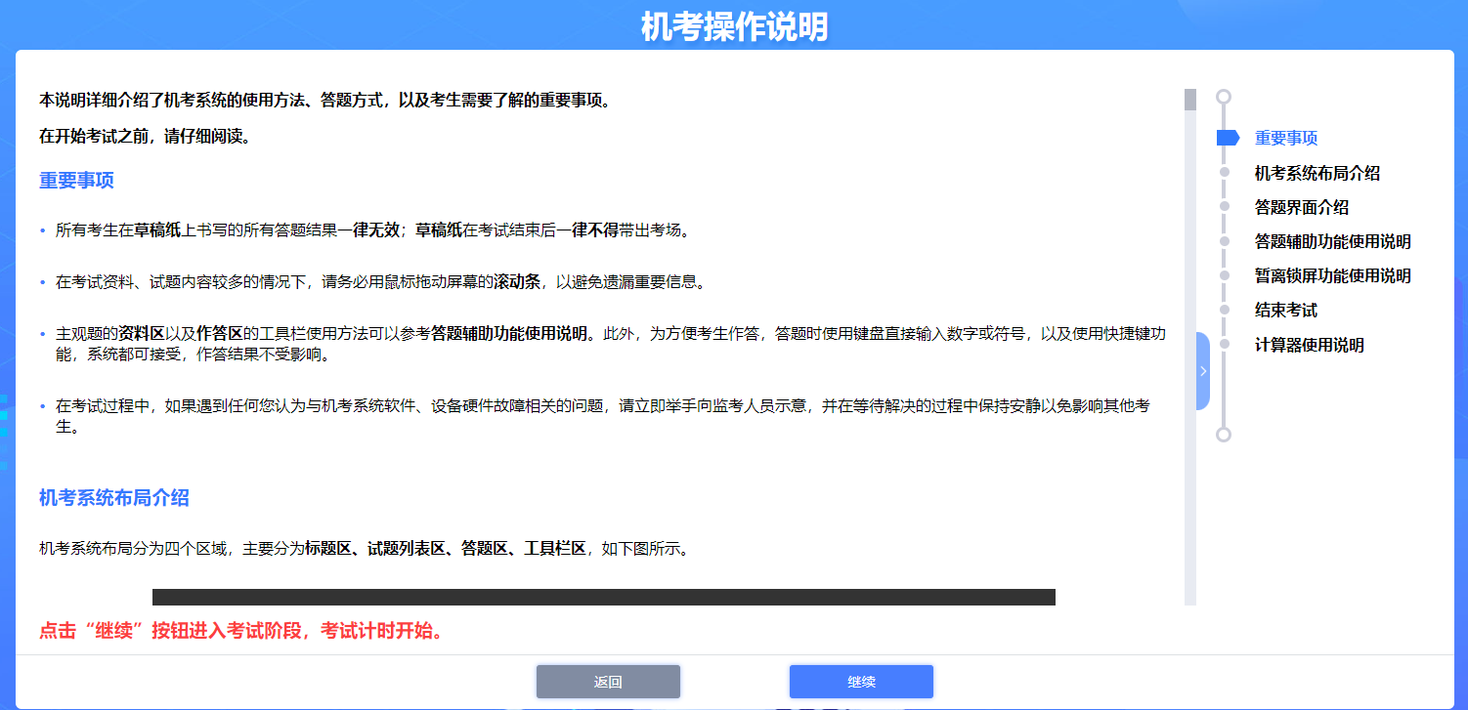The height and width of the screenshot is (710, 1468).
Task: Navigate to 结束考试 in the navigation list
Action: click(1285, 310)
